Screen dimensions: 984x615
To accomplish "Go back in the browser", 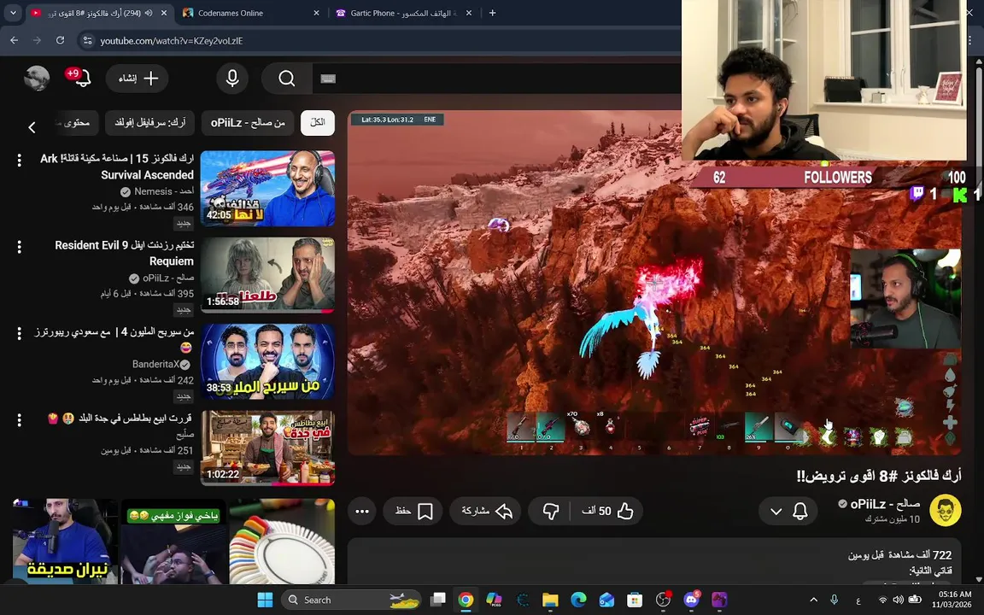I will (14, 40).
